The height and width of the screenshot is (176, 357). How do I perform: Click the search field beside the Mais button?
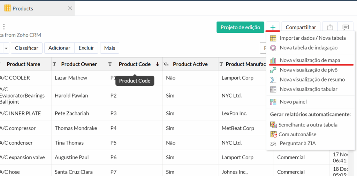(263, 48)
